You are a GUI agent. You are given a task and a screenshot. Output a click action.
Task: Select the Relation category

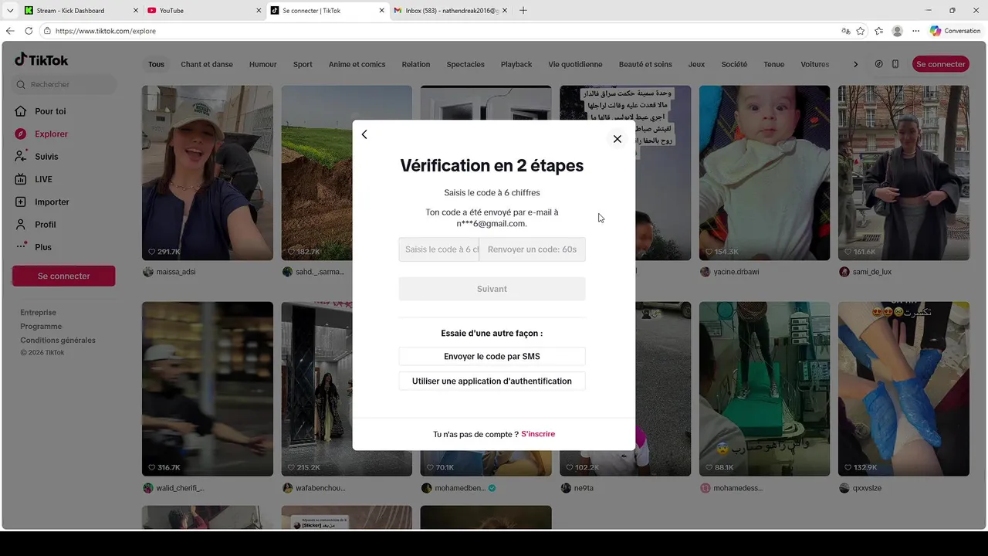coord(416,64)
